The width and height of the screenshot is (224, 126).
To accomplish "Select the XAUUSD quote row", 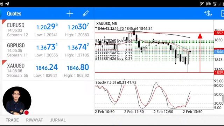I will pos(48,70).
